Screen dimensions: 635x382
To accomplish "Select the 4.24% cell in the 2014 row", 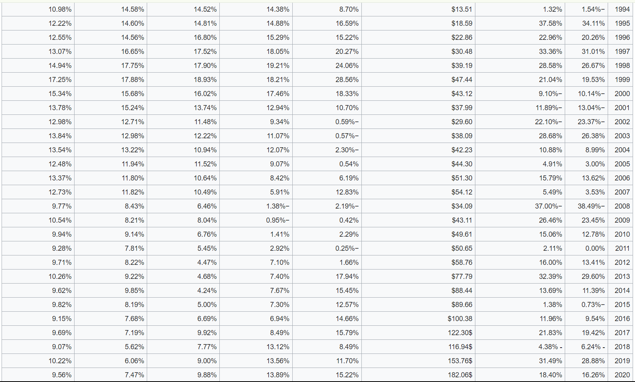I will click(x=207, y=291).
